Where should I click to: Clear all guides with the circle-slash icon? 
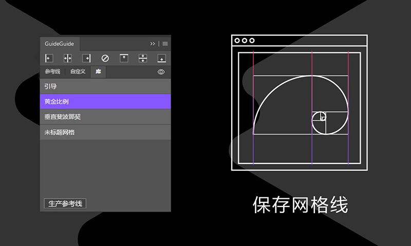point(105,58)
